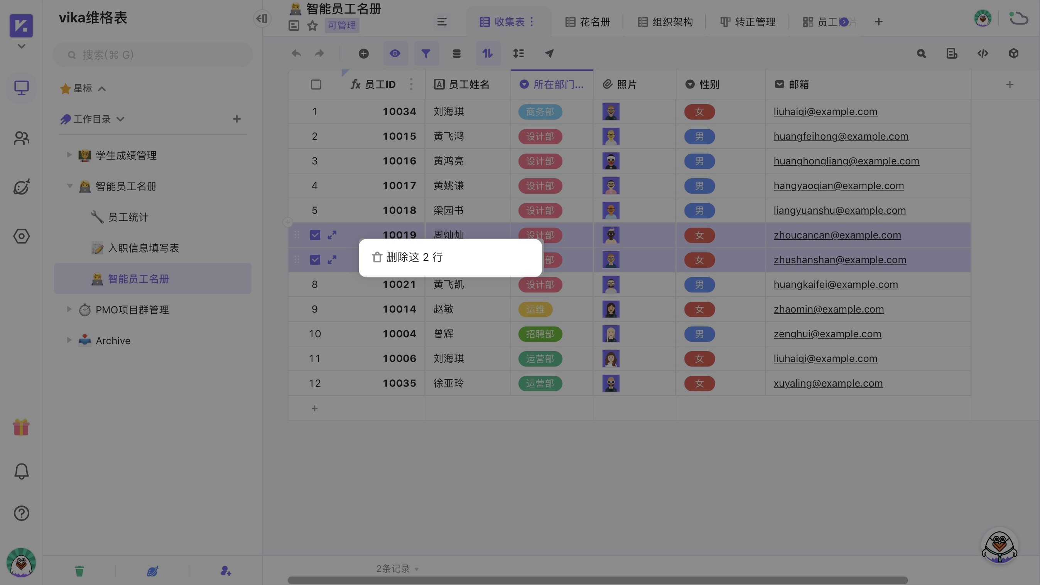Click the search magnifier icon above the grid
This screenshot has height=585, width=1040.
click(921, 53)
